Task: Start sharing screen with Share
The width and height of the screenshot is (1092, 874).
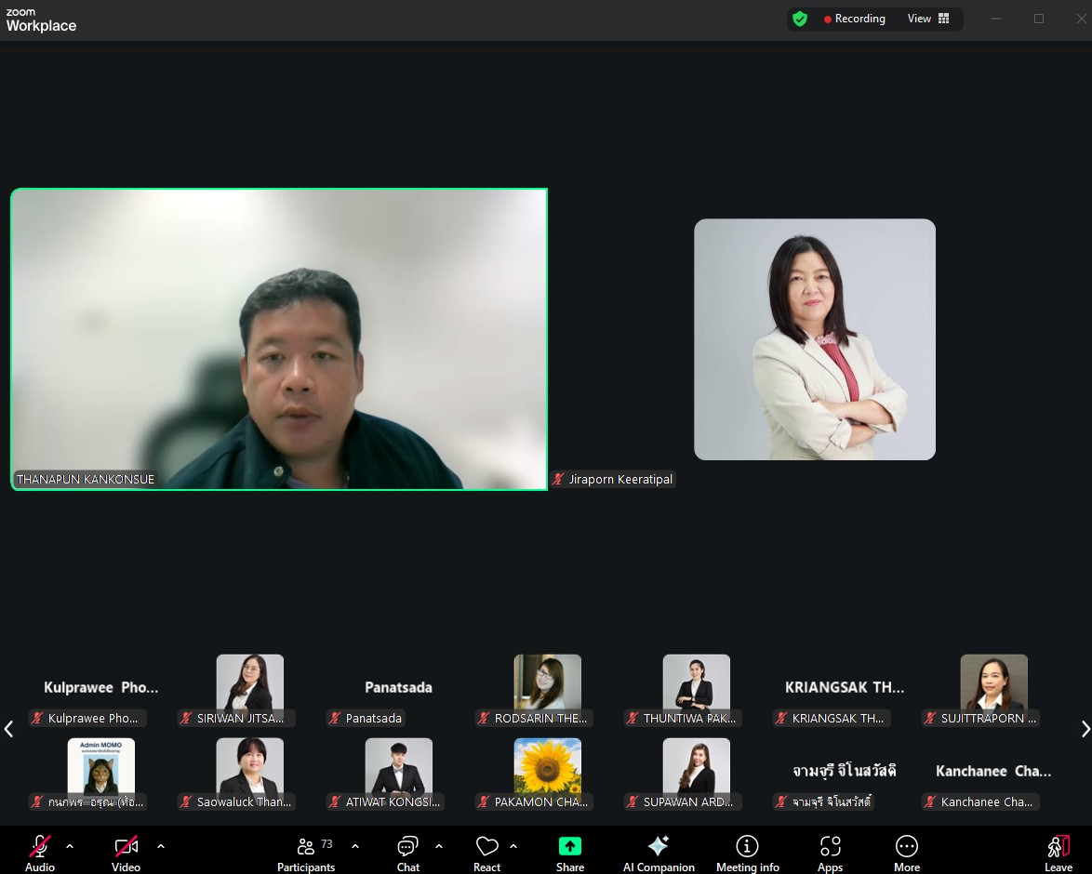Action: tap(569, 854)
